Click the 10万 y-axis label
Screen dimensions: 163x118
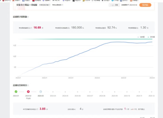coord(15,56)
